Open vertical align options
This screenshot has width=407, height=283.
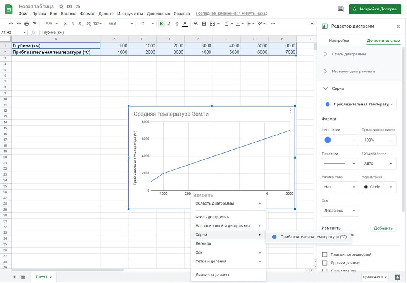[239, 24]
